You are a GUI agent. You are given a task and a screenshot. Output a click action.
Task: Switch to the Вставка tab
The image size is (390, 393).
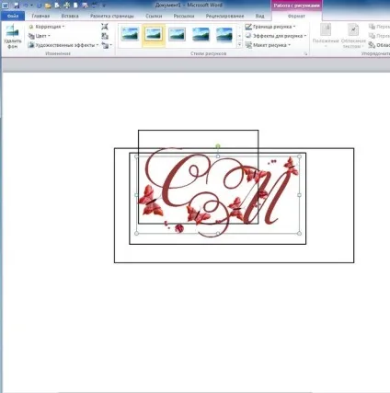[x=70, y=16]
